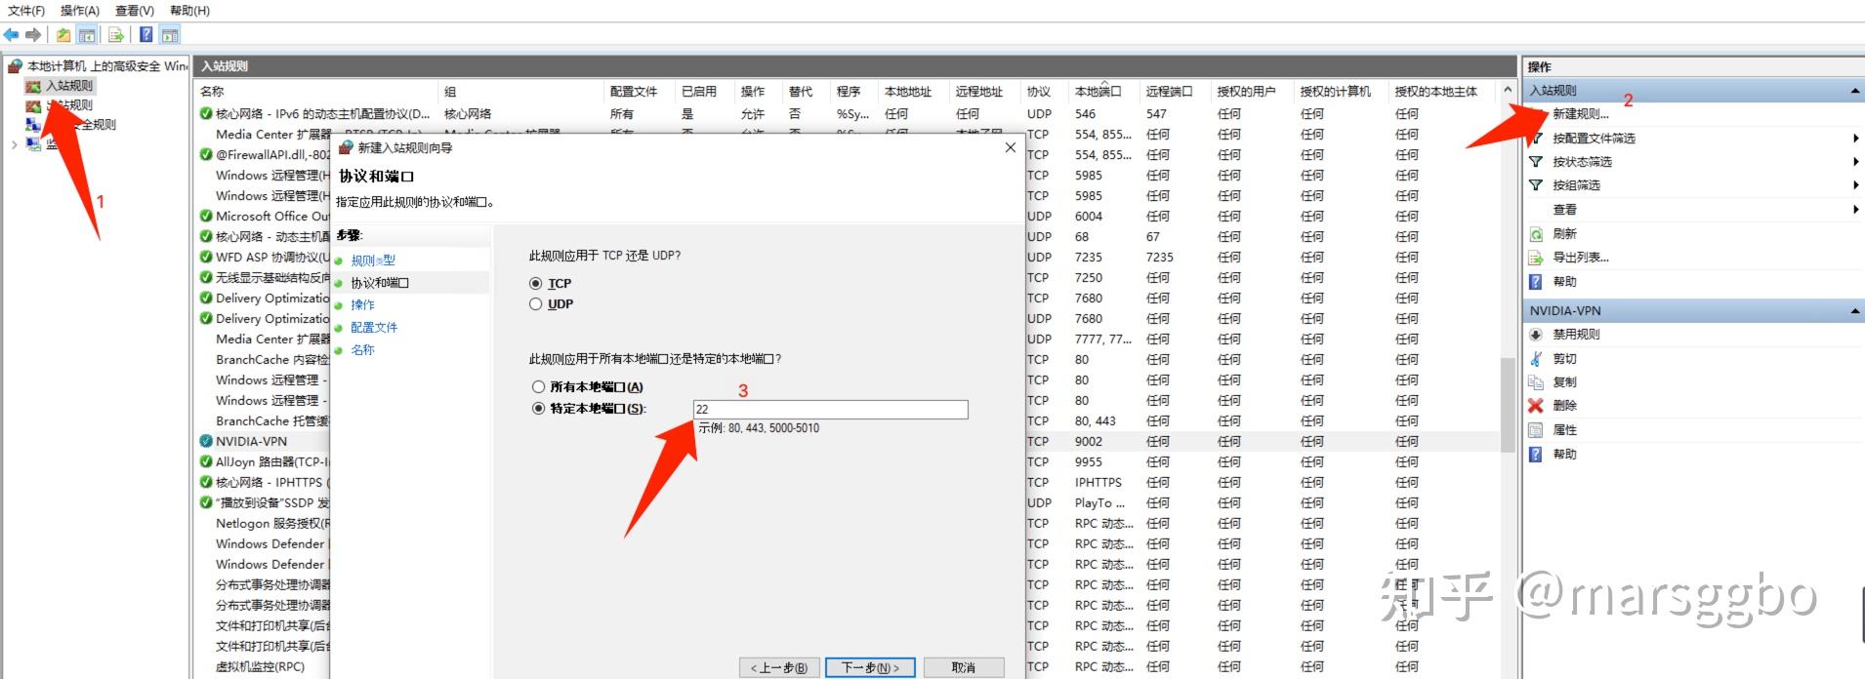Select the 所有本地端口(A) radio button
Viewport: 1865px width, 679px height.
pos(538,387)
